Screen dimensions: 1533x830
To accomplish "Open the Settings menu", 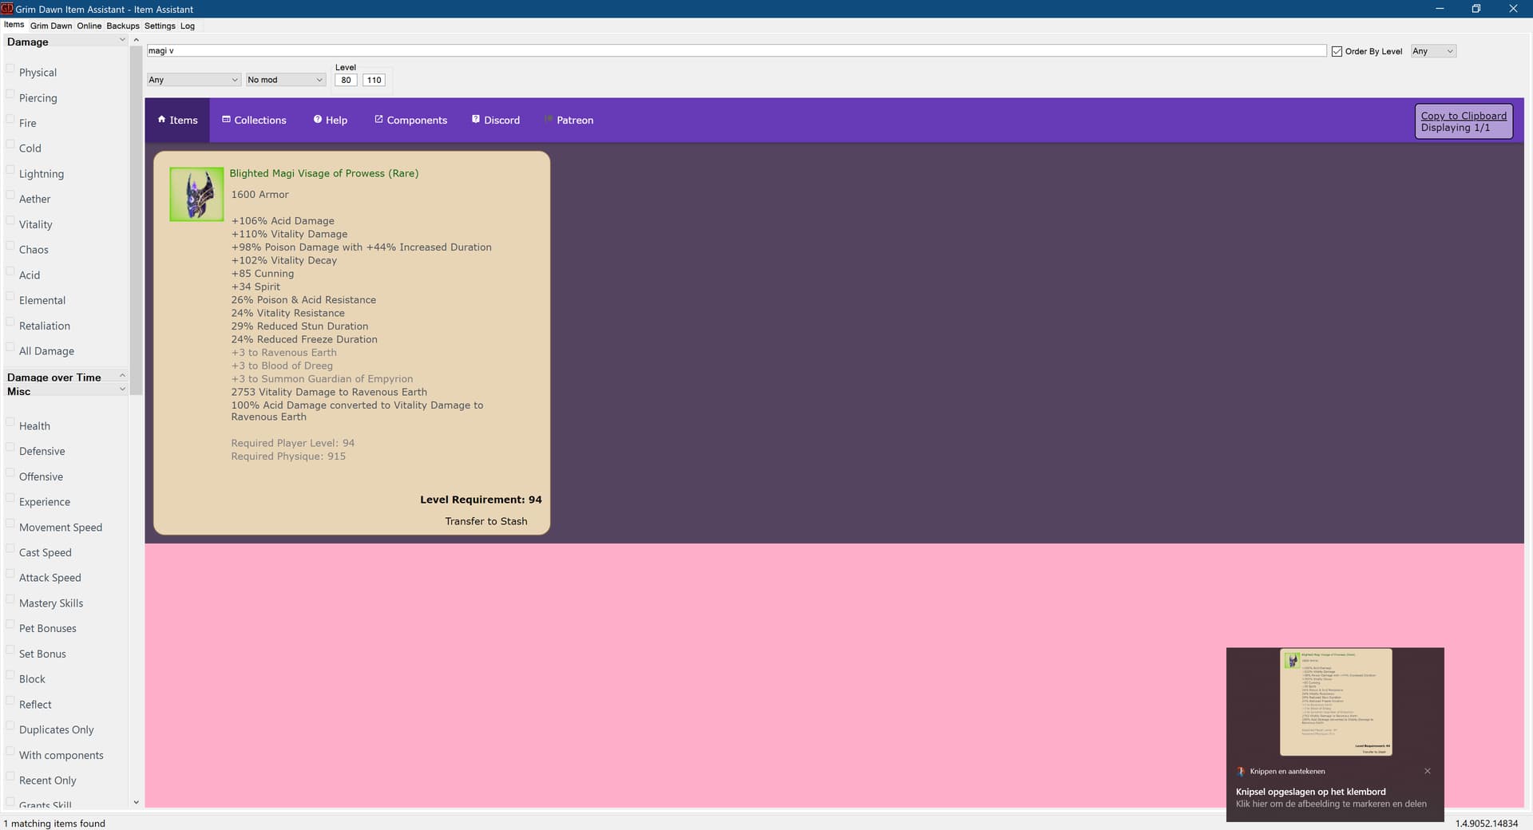I will click(x=160, y=26).
